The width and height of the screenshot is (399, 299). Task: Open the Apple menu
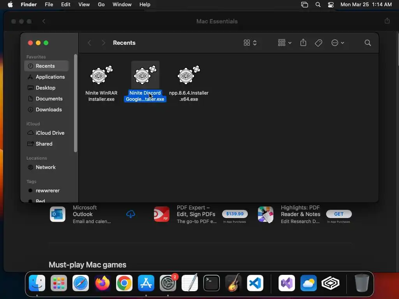[x=10, y=5]
